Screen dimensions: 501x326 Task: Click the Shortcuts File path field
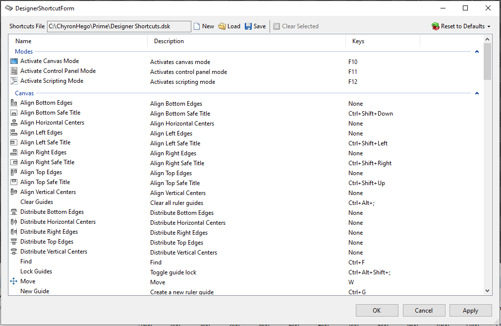tap(119, 26)
